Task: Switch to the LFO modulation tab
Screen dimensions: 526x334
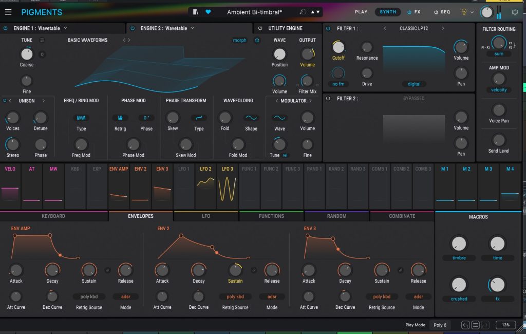Action: (x=206, y=216)
